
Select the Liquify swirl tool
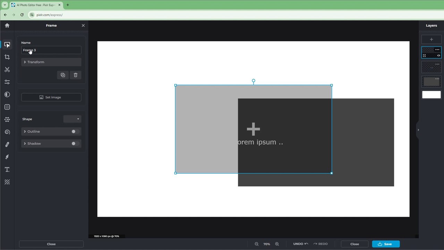click(7, 132)
